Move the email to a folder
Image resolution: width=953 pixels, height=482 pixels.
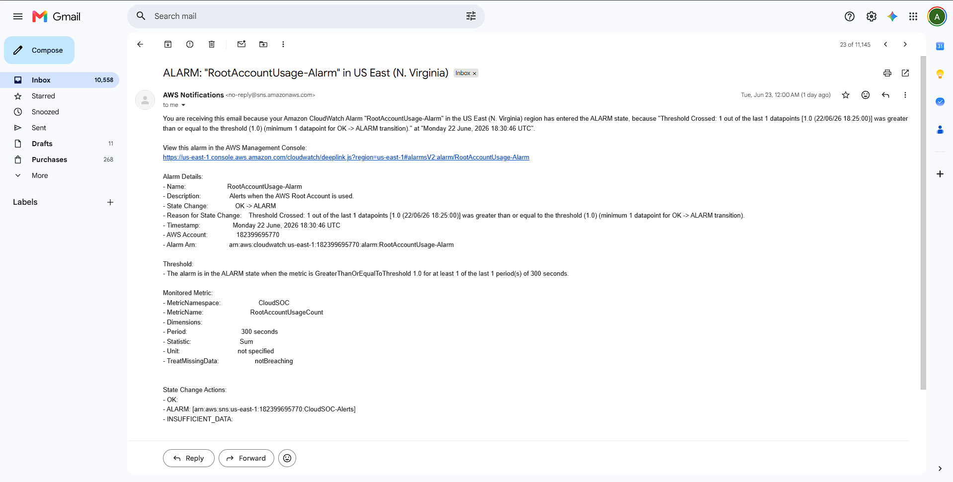263,44
